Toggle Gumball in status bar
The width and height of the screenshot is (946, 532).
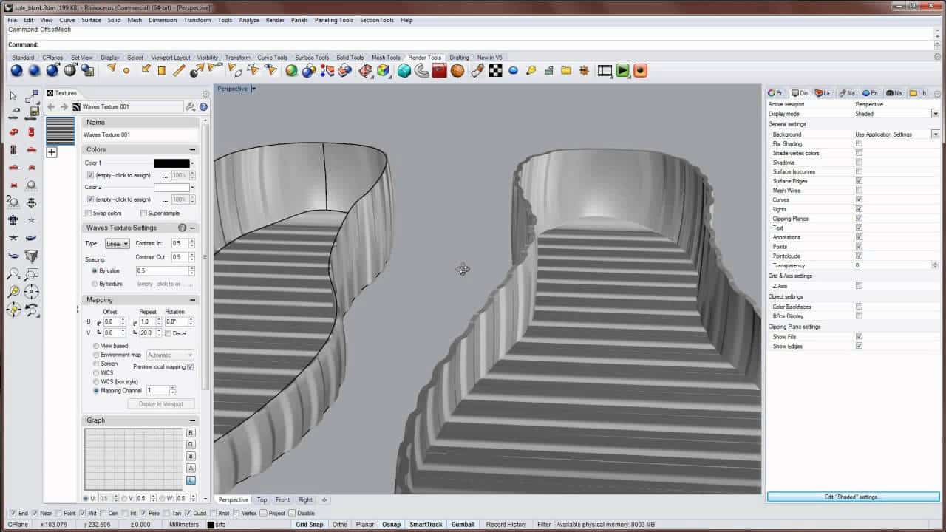pos(463,525)
